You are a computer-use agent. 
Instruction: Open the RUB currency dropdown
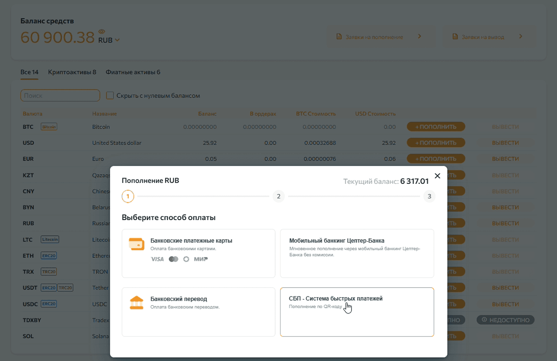point(109,40)
